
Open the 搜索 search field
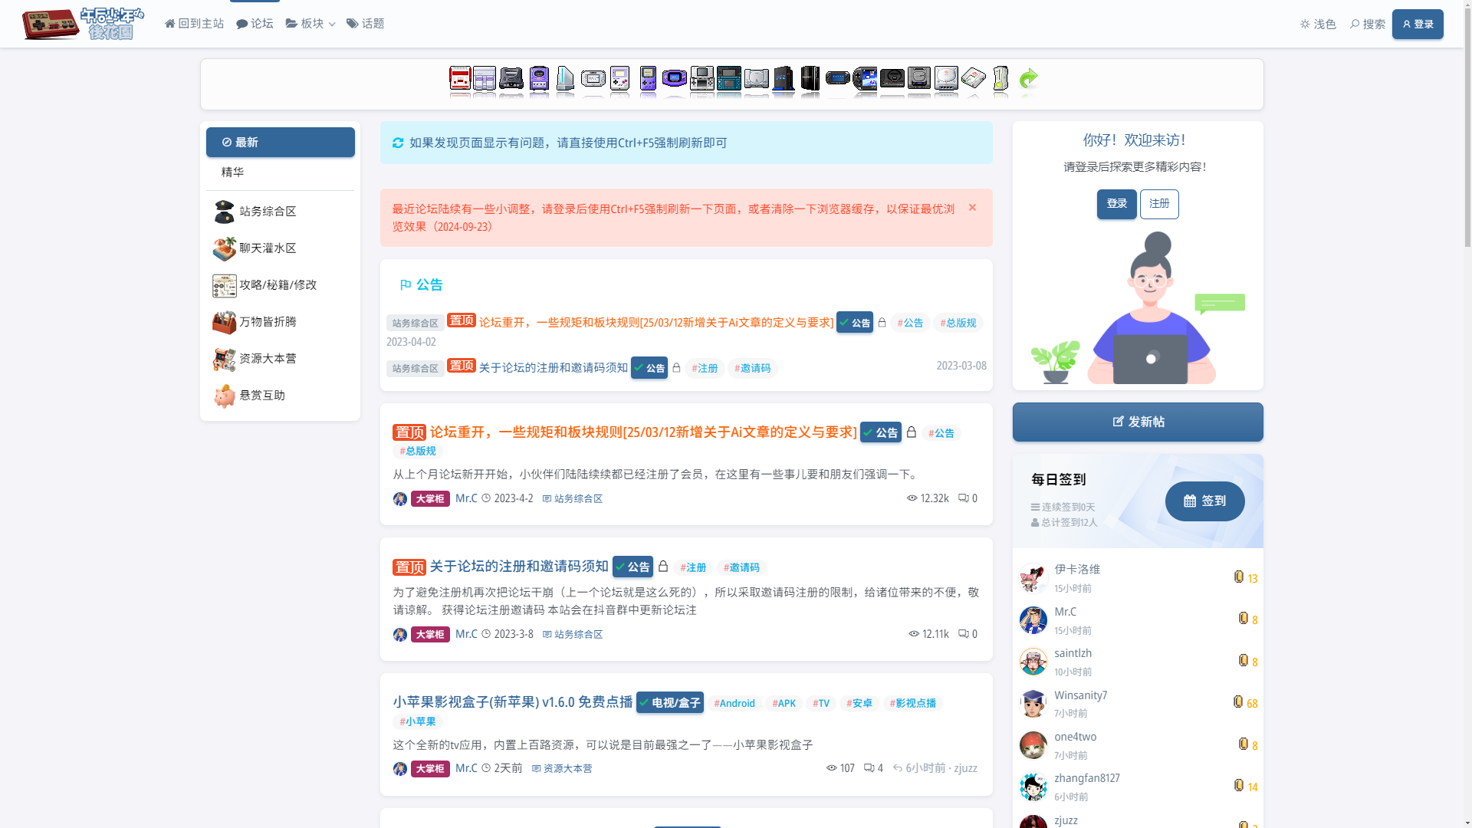pos(1368,25)
